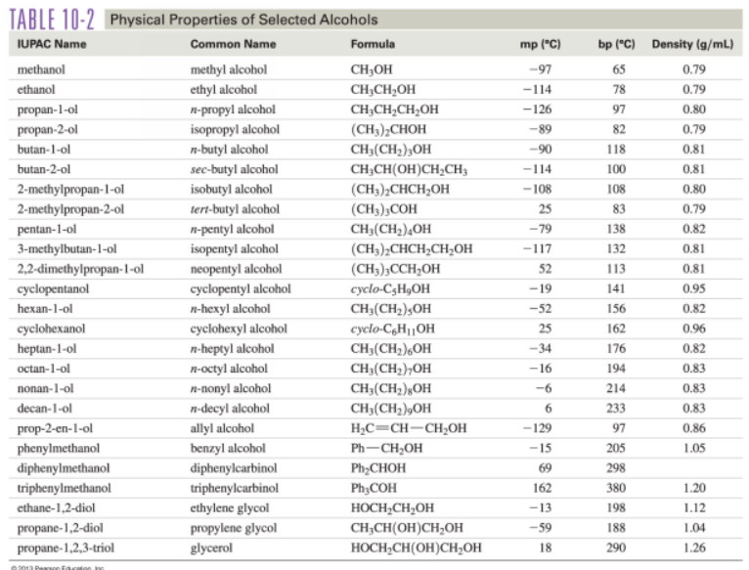Select the ethylene glycol common name
Viewport: 749px width, 570px height.
229,507
